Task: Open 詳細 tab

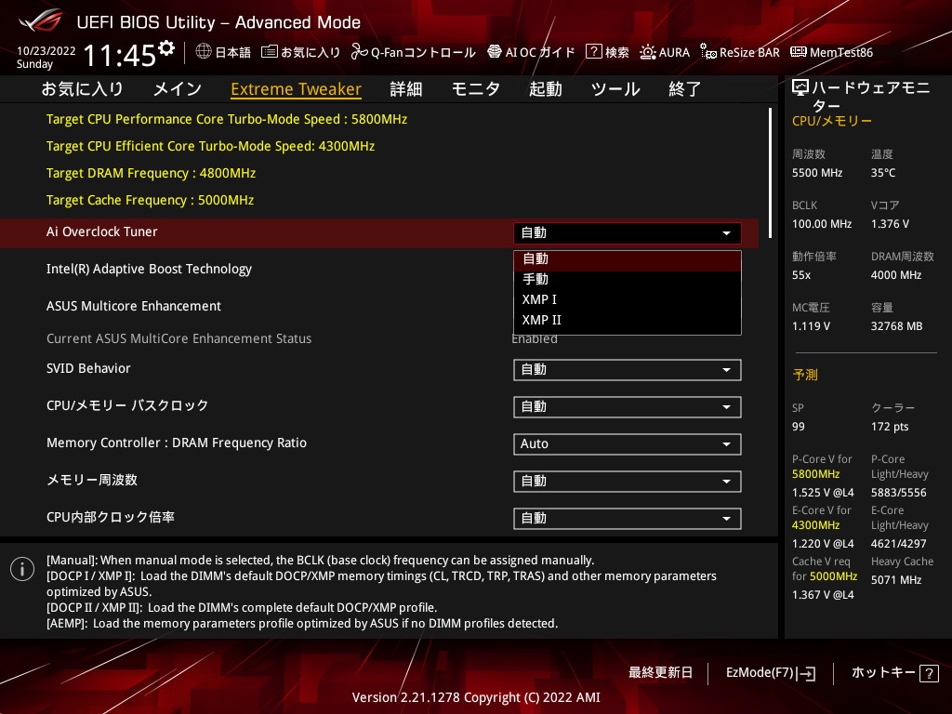Action: [406, 89]
